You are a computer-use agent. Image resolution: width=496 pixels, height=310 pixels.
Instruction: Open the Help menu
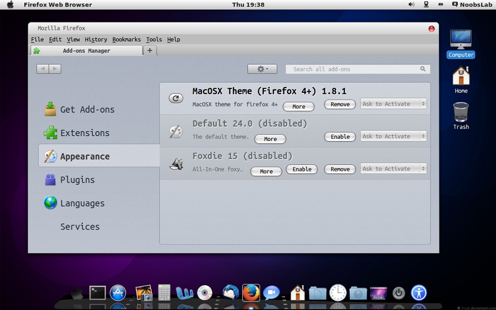174,39
